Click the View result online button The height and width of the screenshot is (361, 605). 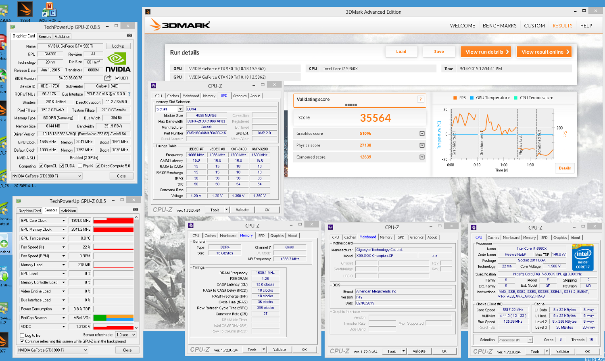click(x=544, y=52)
